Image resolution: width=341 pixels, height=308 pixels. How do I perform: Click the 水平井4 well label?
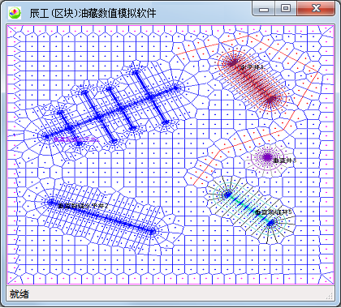(x=253, y=66)
